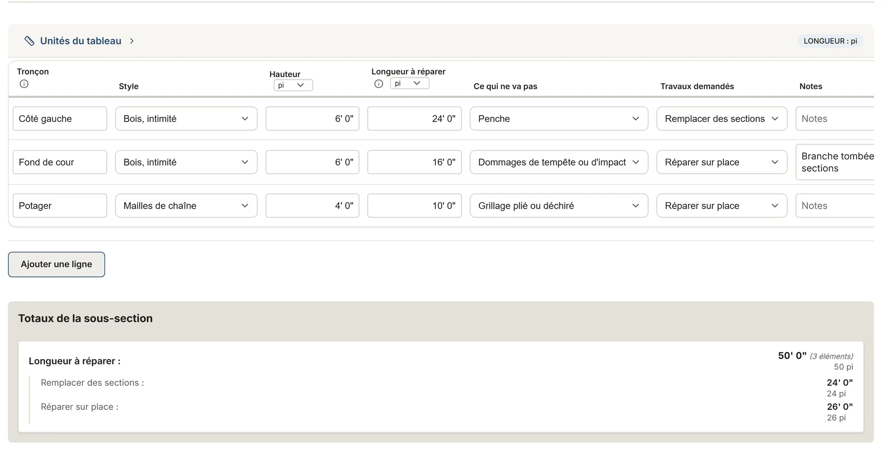This screenshot has height=450, width=882.
Task: Click the Totaux de la sous-section heading
Action: point(86,319)
